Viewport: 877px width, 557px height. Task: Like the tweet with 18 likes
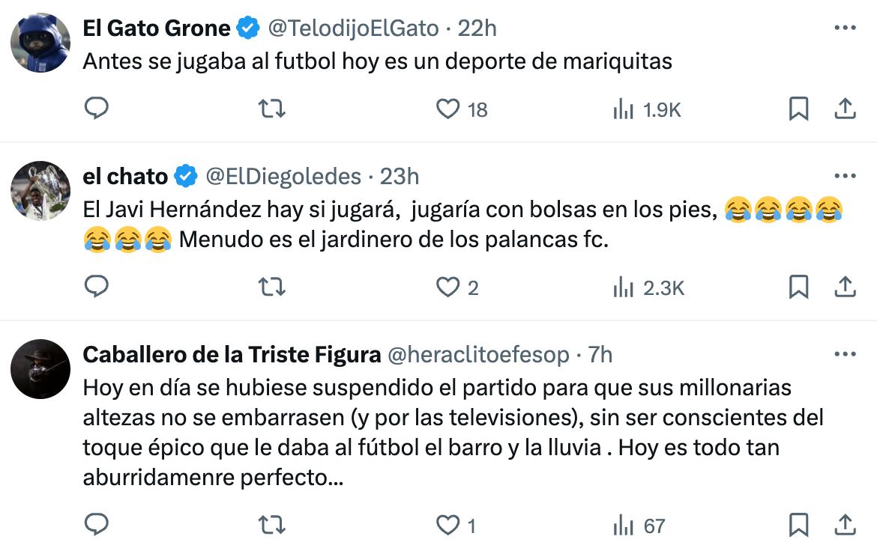448,109
